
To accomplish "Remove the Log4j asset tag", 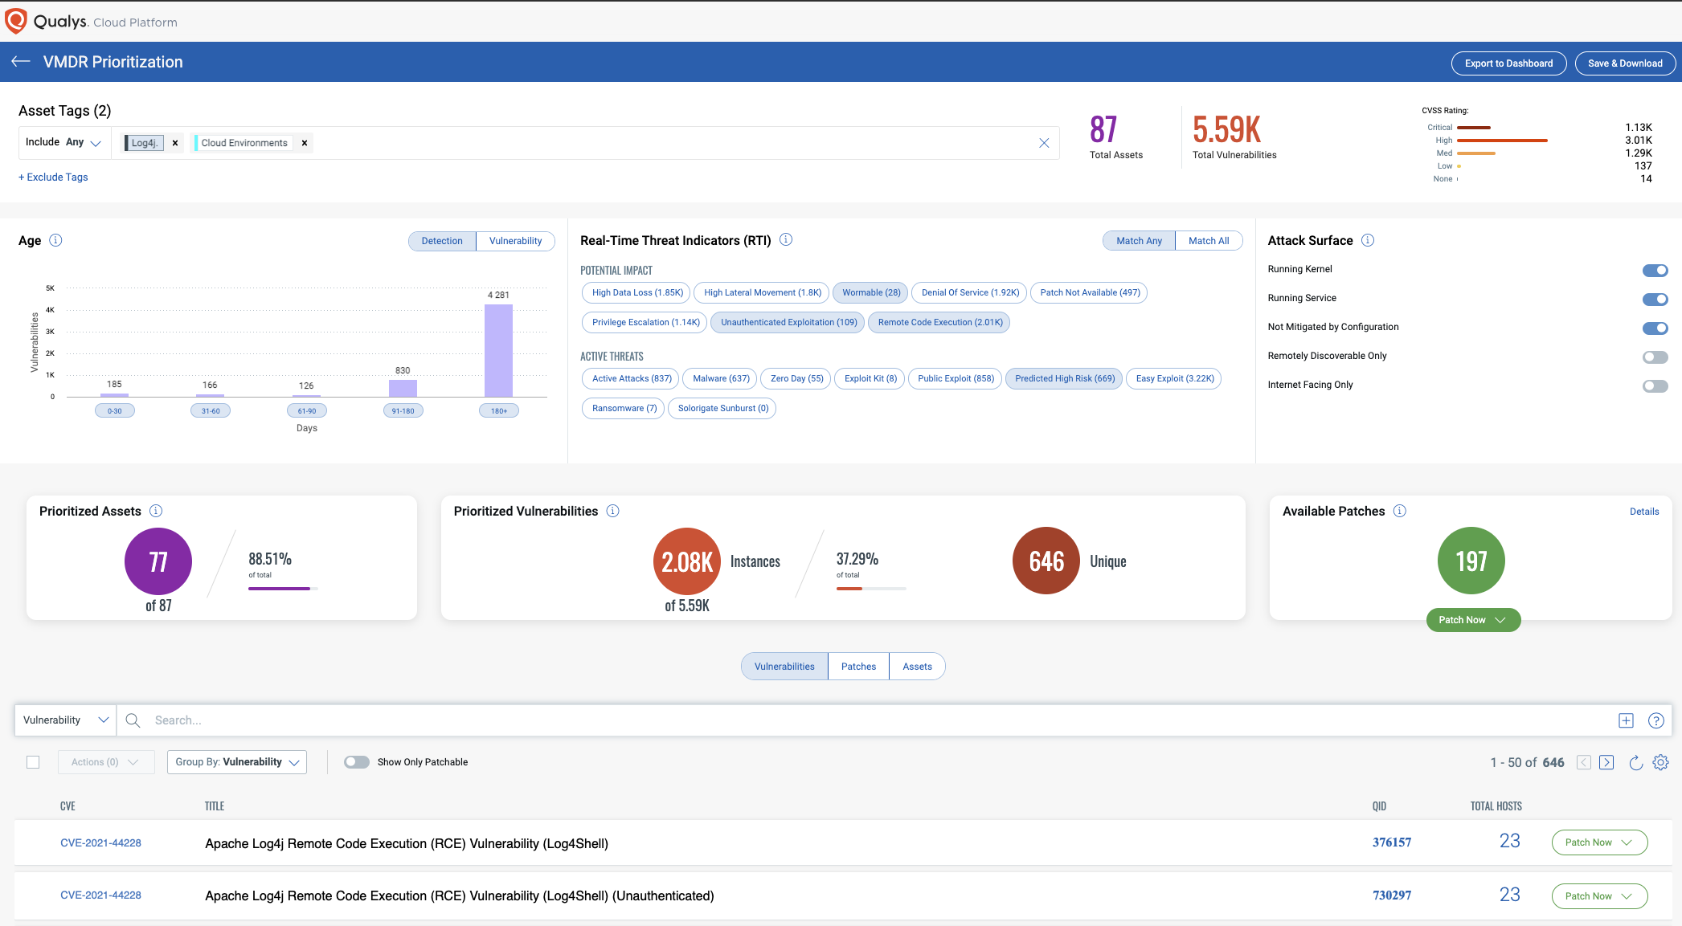I will 175,143.
